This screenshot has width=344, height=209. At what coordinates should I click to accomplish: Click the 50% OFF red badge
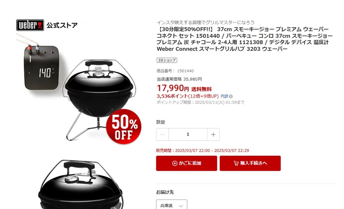(x=124, y=127)
